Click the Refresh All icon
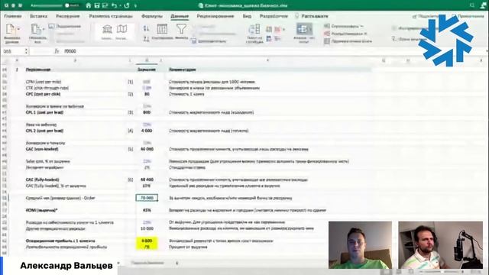This screenshot has width=489, height=275. click(36, 30)
